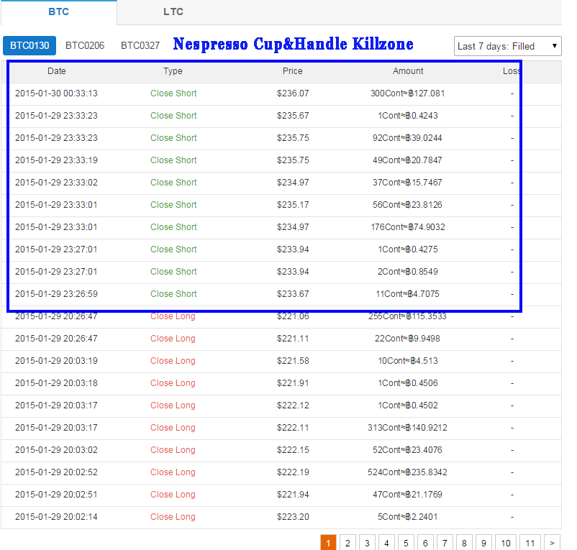The width and height of the screenshot is (577, 550).
Task: Click the Type column header
Action: click(x=173, y=71)
